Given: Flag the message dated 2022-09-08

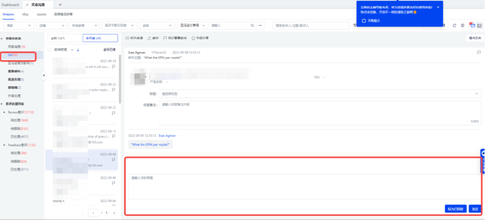Looking at the screenshot, I should point(114,183).
